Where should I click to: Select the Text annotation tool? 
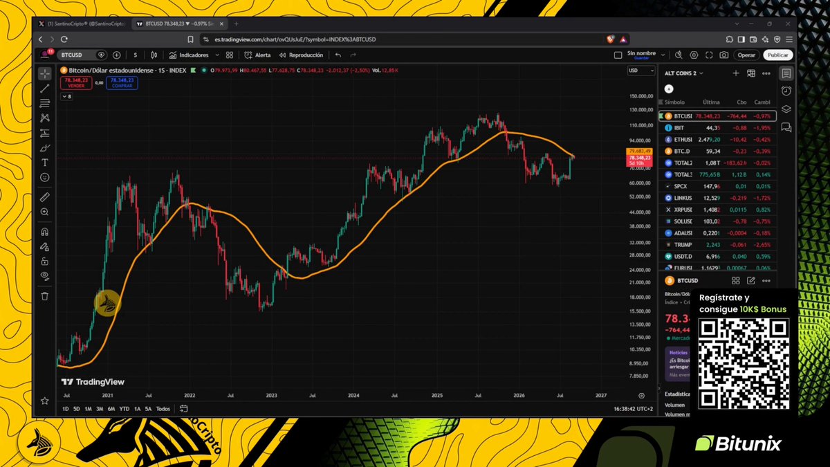(x=45, y=163)
